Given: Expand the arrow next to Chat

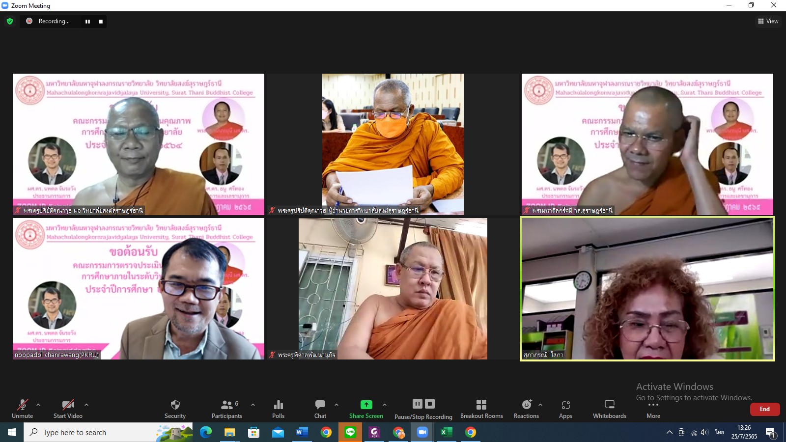Looking at the screenshot, I should (x=337, y=405).
